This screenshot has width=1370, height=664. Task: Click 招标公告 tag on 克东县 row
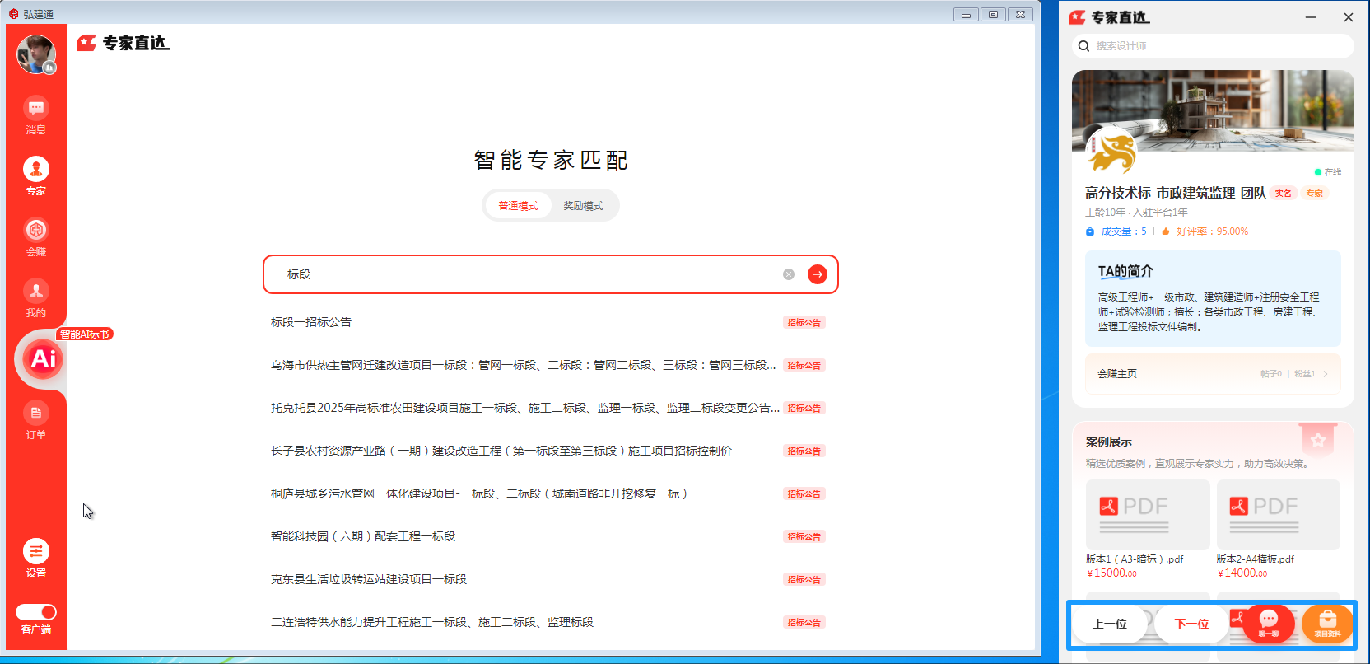[804, 579]
